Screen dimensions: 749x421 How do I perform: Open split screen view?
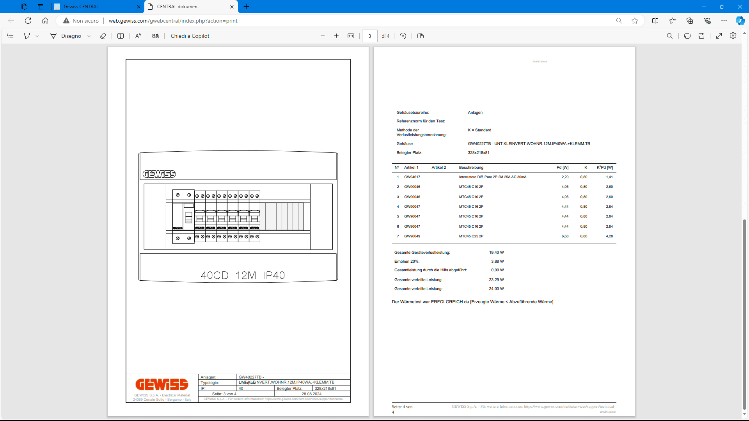click(x=655, y=21)
